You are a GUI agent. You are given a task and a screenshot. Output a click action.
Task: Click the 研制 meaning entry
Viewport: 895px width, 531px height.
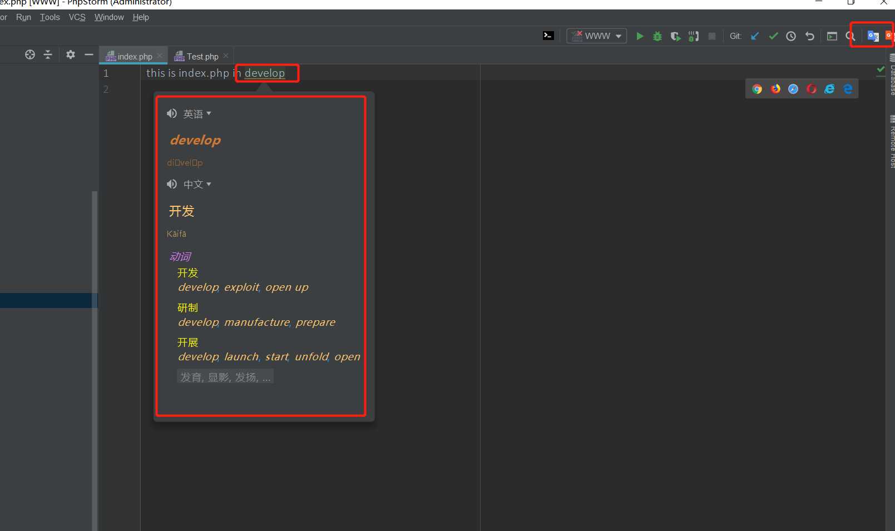pos(187,308)
